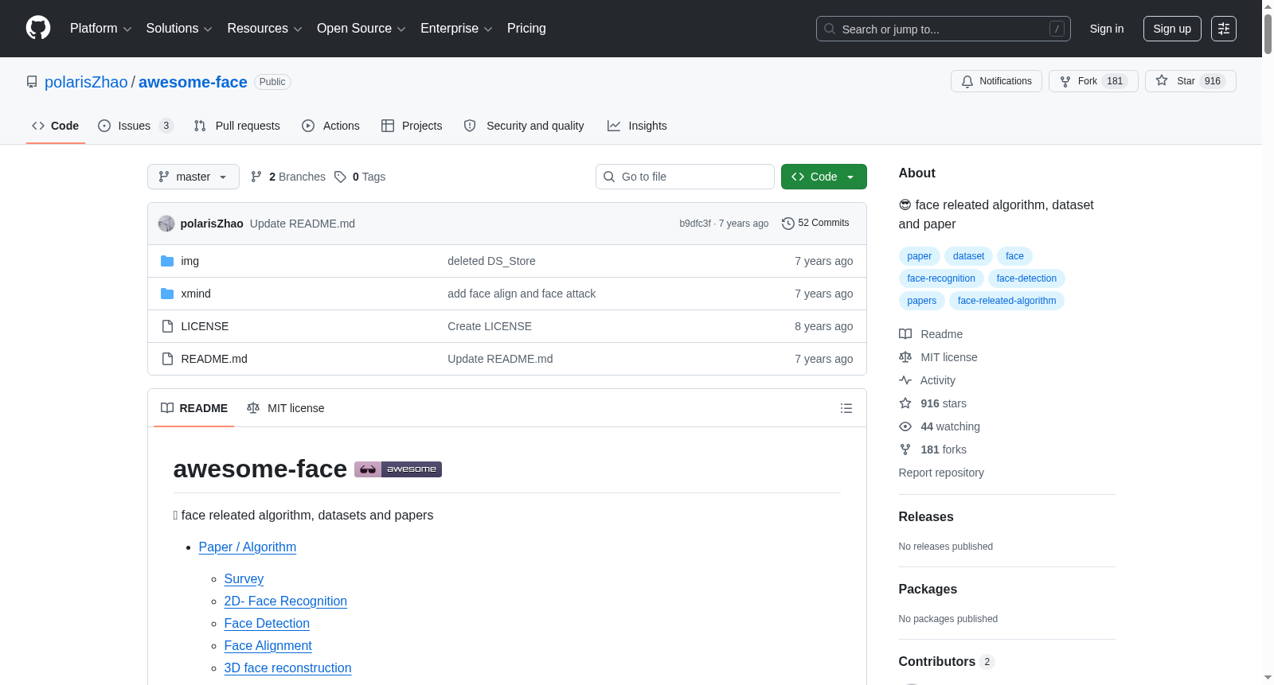The width and height of the screenshot is (1274, 685).
Task: Click the search magnifier icon in header
Action: 830,29
